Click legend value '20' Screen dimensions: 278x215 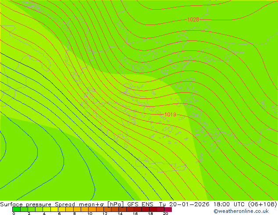165,213
